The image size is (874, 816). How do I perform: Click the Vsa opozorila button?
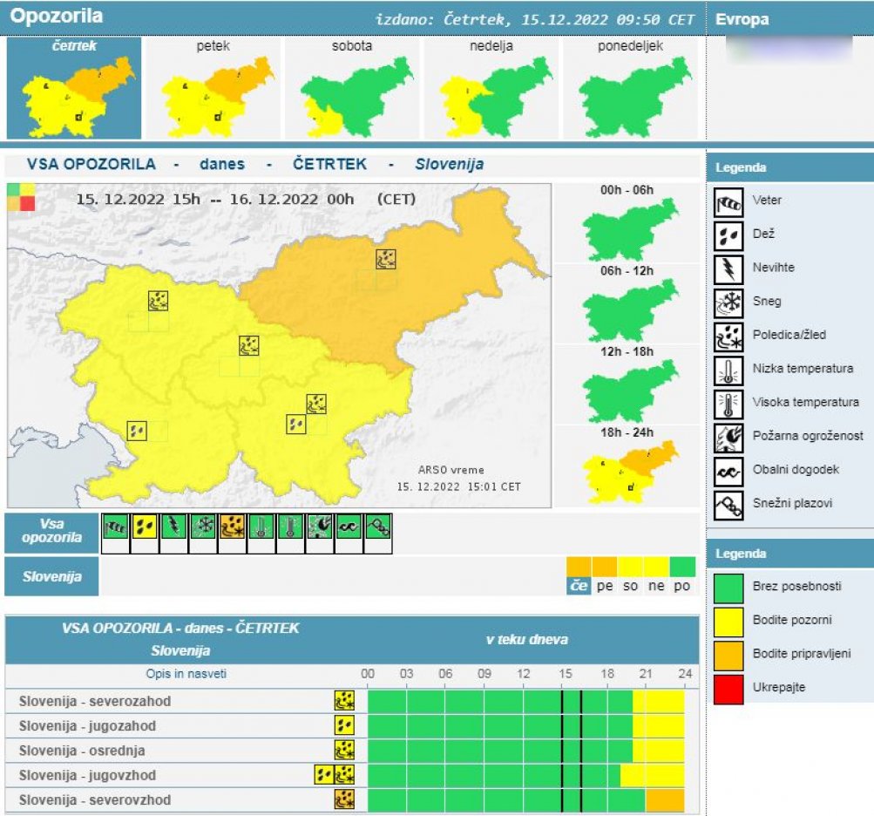[51, 534]
